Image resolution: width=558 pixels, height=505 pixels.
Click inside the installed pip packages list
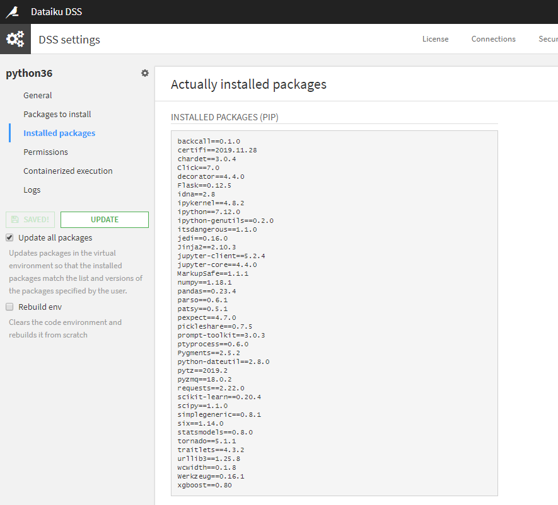[334, 313]
